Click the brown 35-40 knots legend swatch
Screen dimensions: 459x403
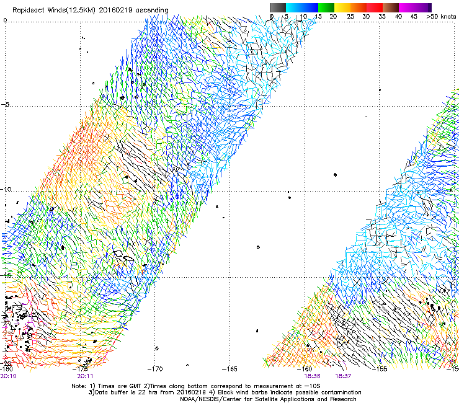(x=391, y=7)
